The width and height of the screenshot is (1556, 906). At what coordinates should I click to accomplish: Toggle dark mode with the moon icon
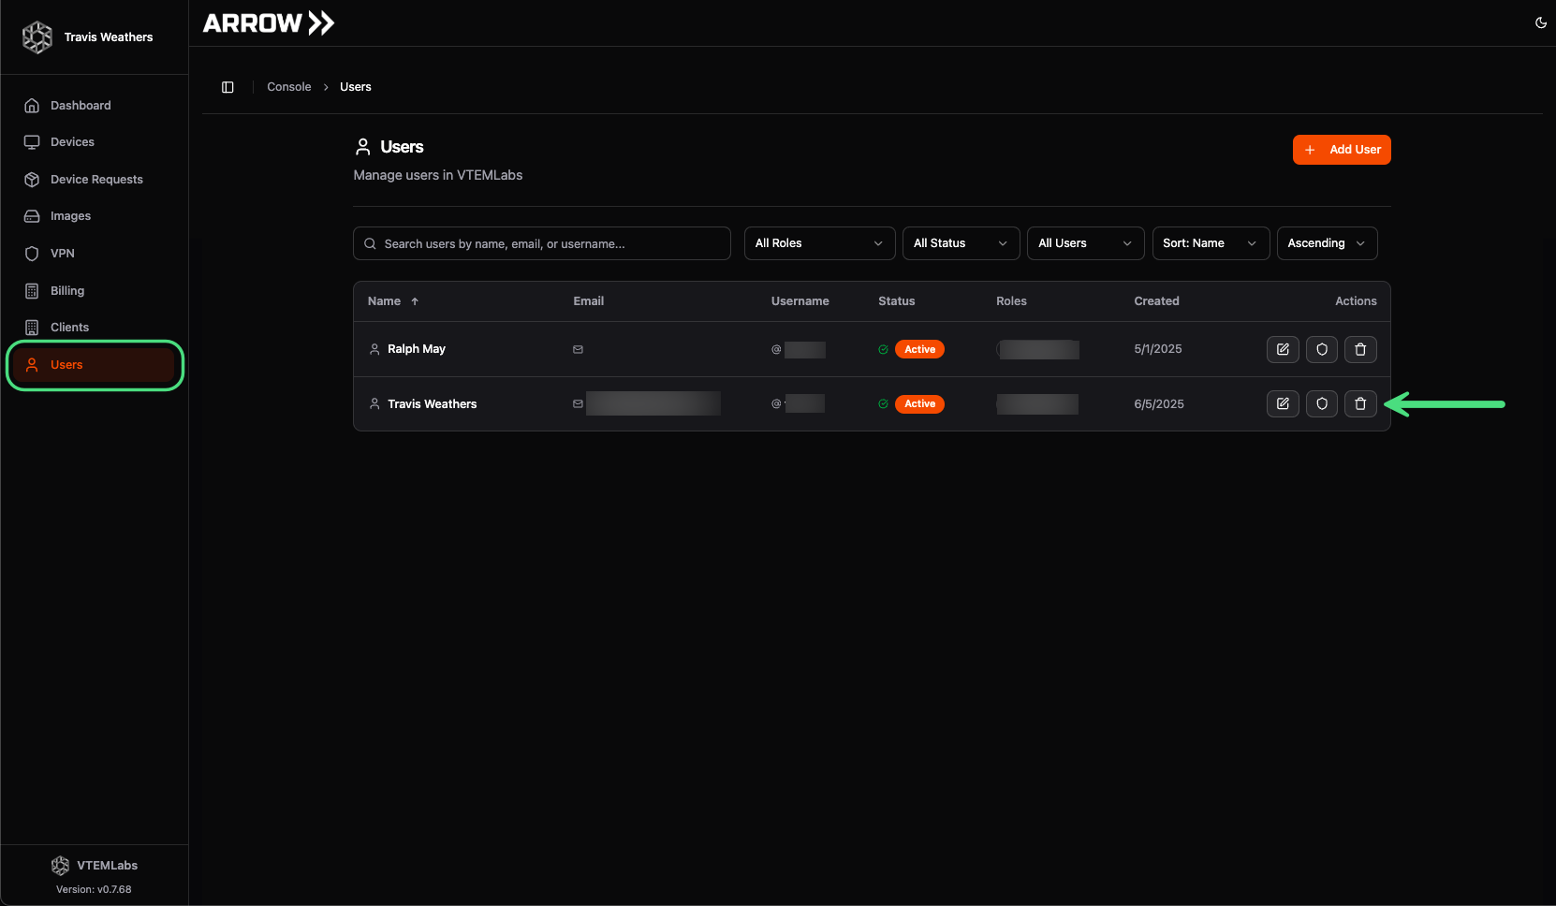pyautogui.click(x=1540, y=22)
